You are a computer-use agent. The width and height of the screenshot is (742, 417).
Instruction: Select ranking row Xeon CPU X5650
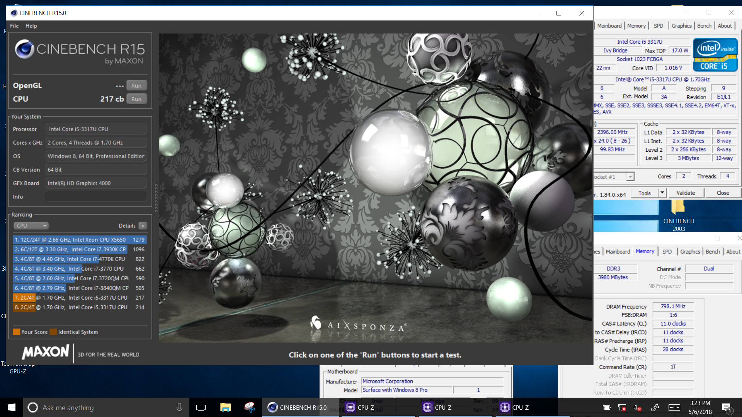(80, 240)
